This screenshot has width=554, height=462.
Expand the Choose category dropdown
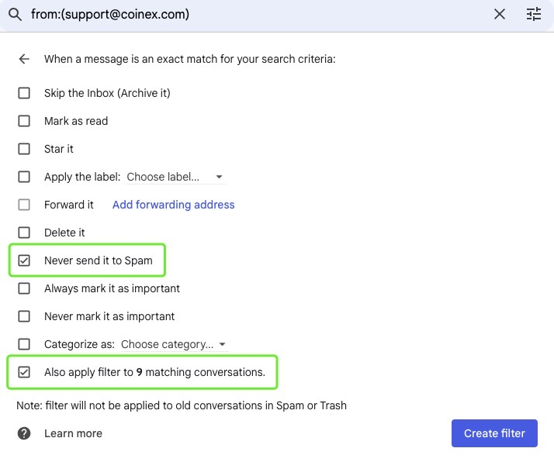click(x=174, y=344)
